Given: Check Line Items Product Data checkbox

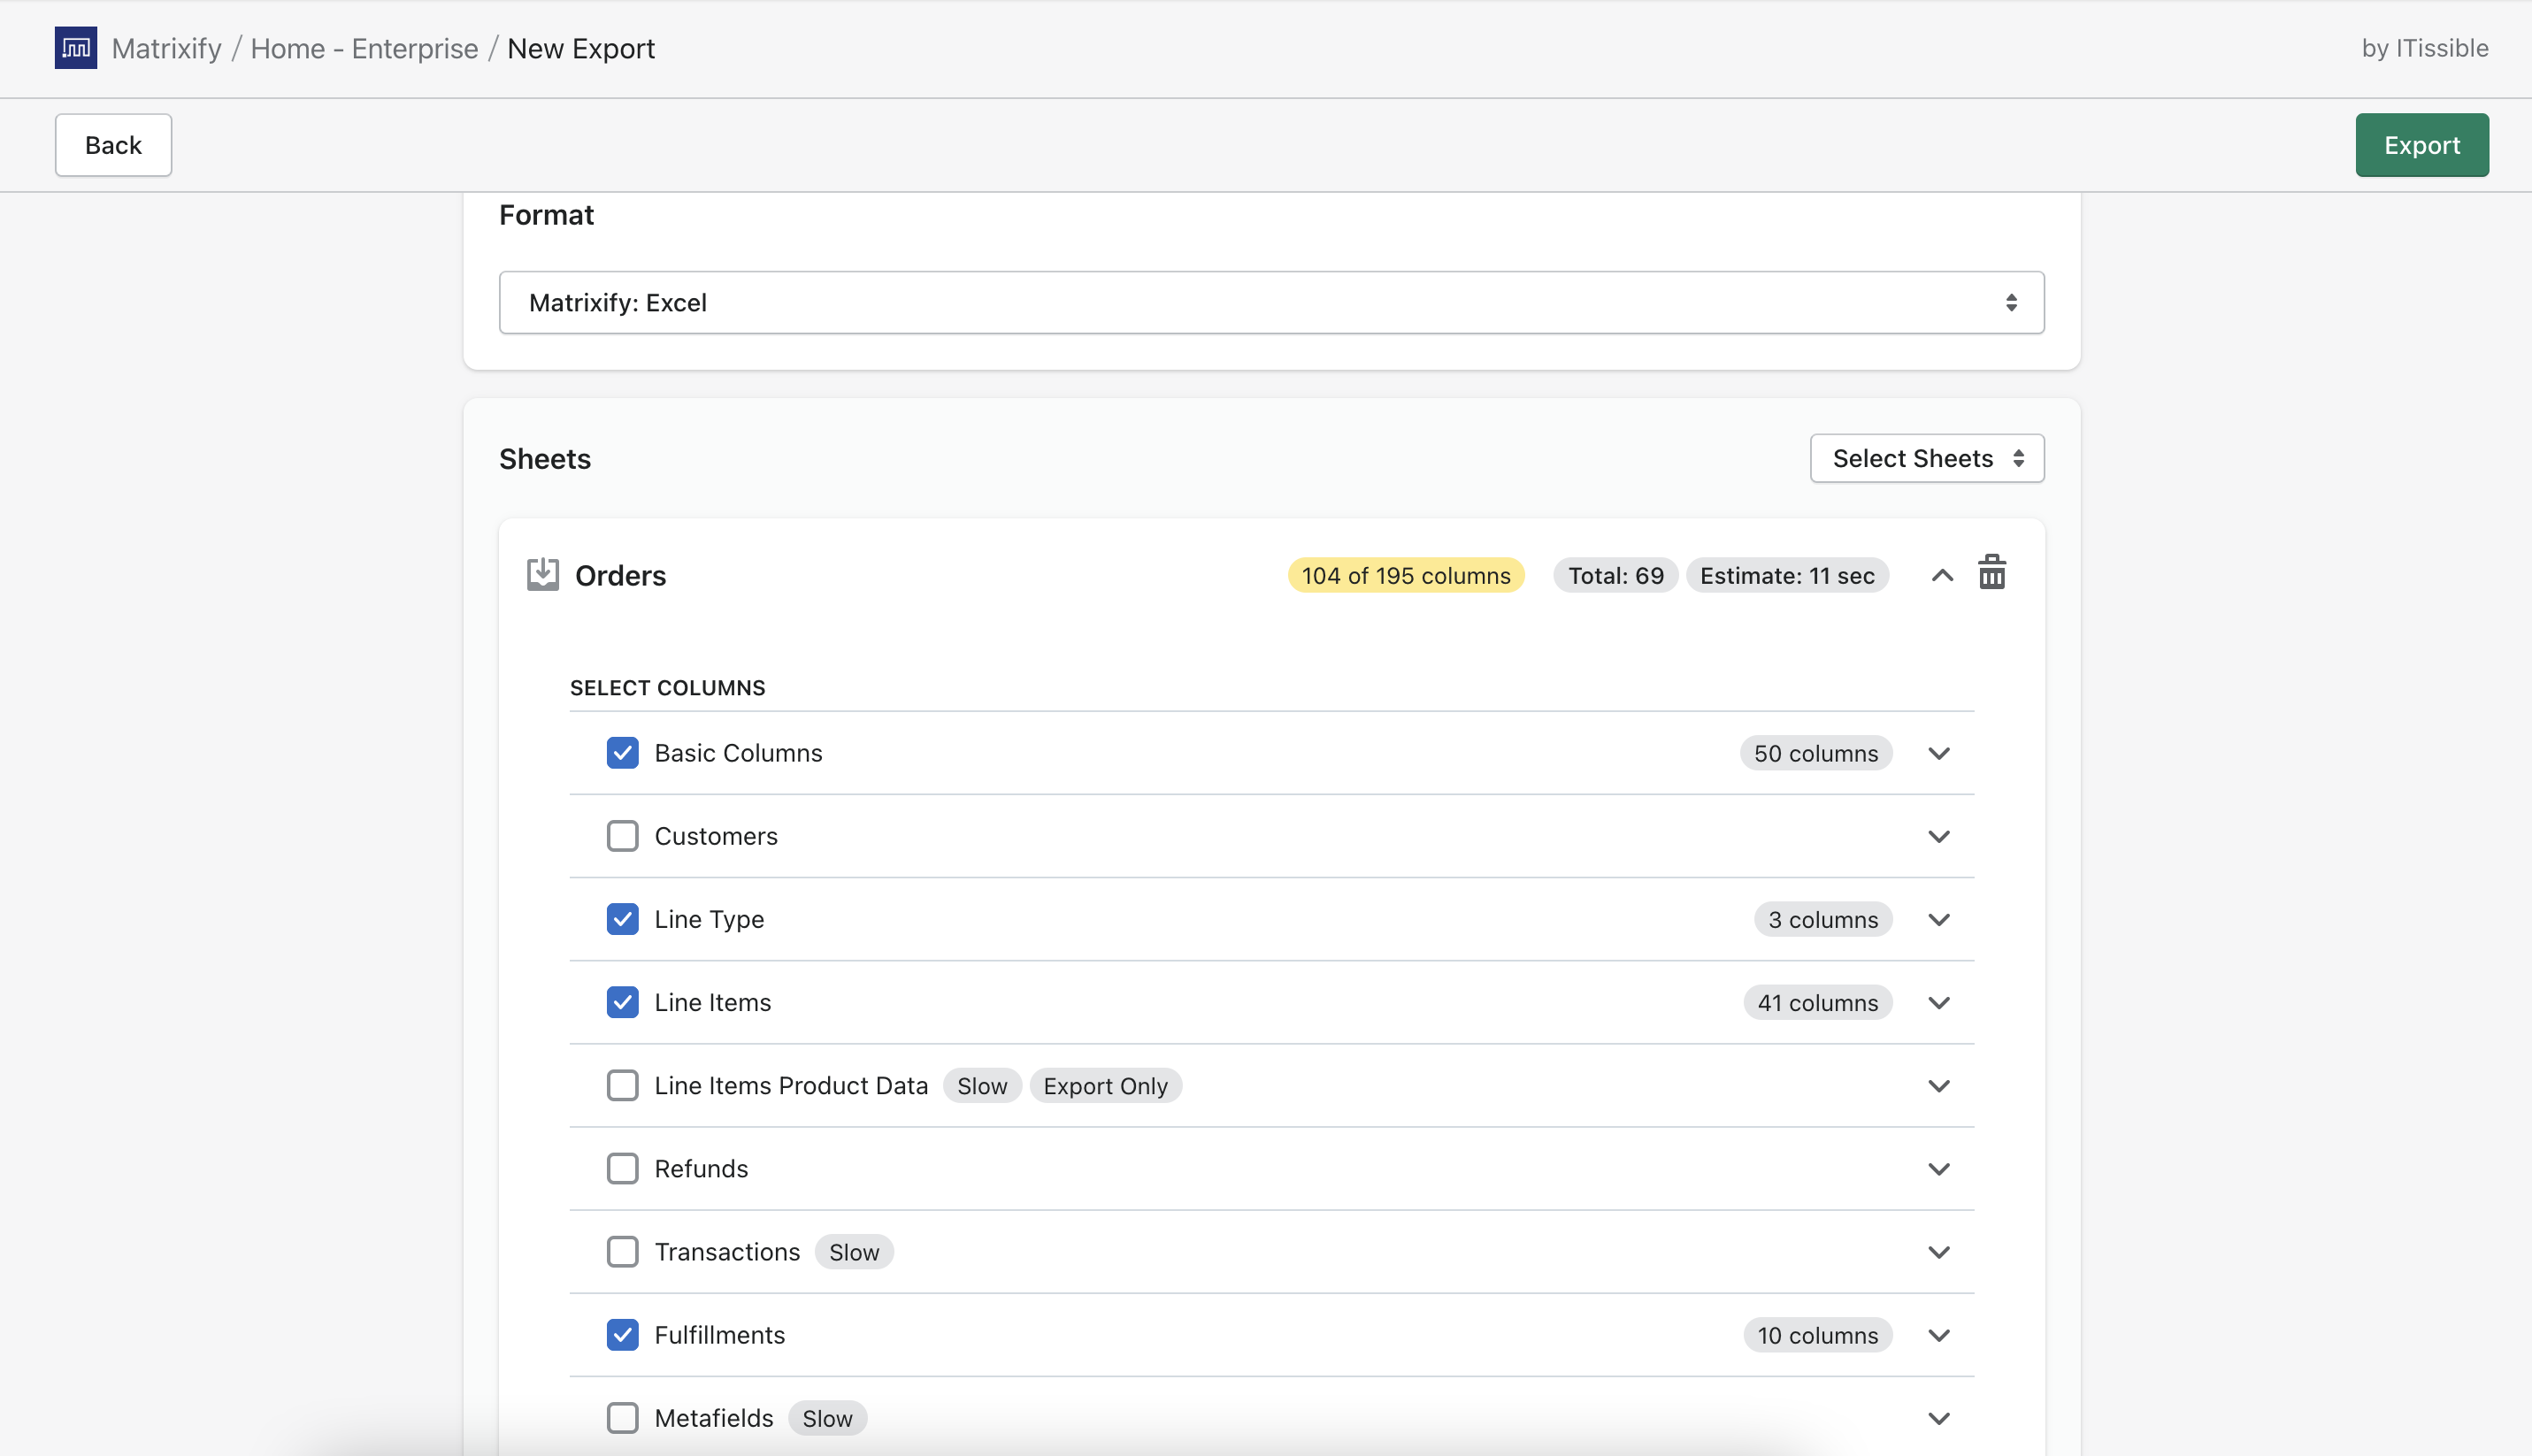Looking at the screenshot, I should point(622,1085).
